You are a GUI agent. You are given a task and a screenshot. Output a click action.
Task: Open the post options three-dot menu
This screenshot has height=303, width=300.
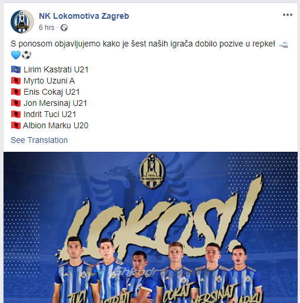[288, 15]
